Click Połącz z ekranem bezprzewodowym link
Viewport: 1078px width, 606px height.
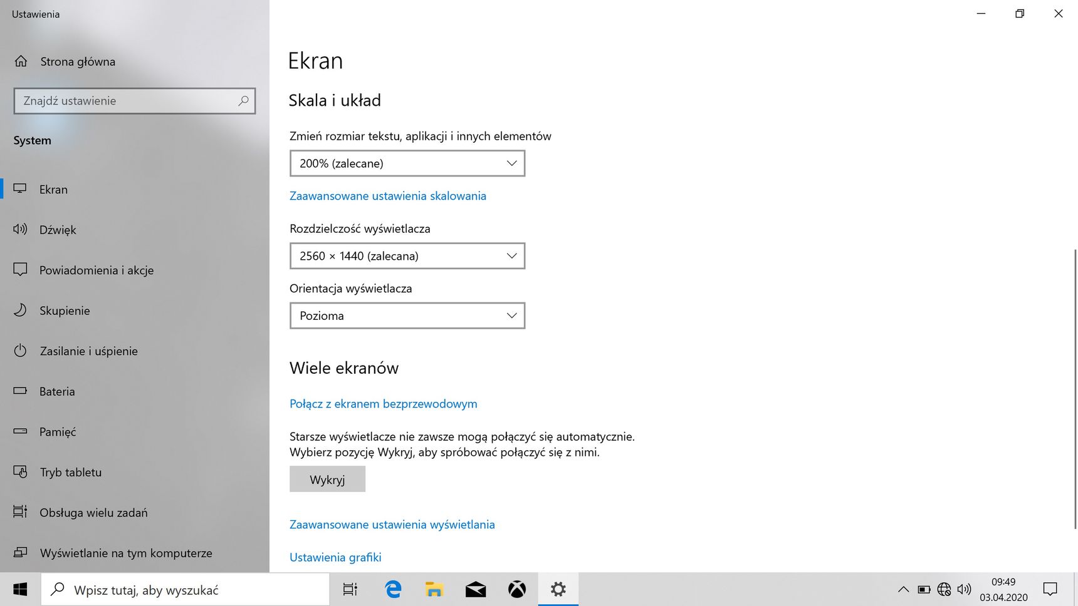[384, 404]
